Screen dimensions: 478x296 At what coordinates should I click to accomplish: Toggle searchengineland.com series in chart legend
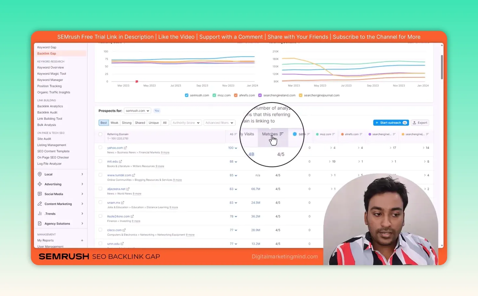(260, 95)
